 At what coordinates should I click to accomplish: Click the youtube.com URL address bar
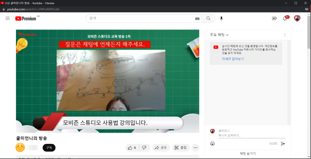click(33, 9)
